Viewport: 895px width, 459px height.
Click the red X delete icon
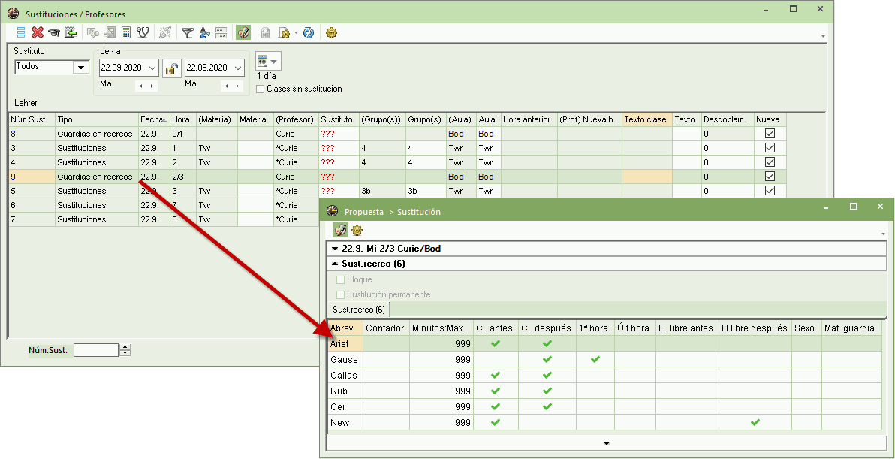tap(38, 32)
